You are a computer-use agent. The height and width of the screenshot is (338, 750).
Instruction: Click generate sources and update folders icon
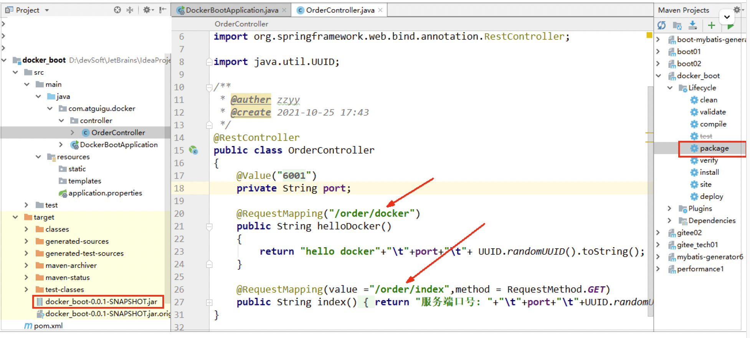(677, 25)
